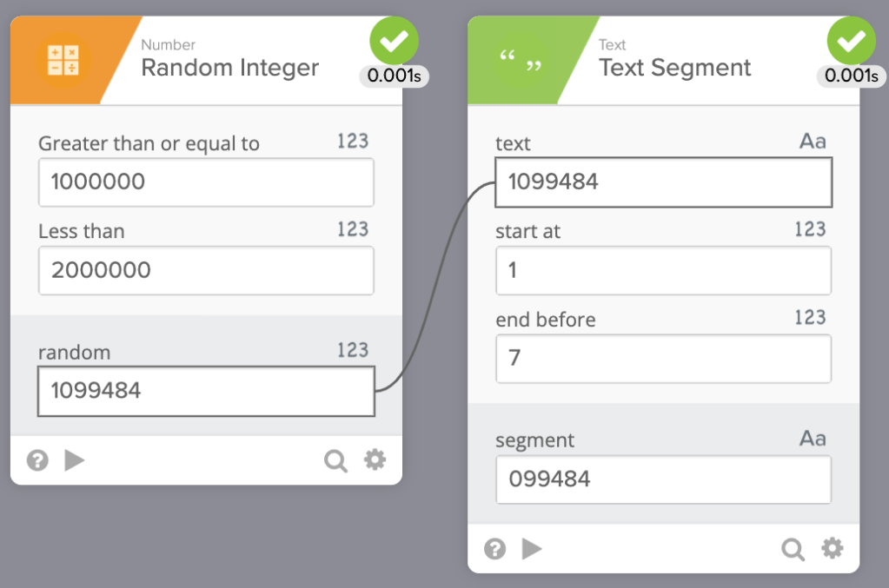889x588 pixels.
Task: Click the 'Less than' input field
Action: [x=206, y=270]
